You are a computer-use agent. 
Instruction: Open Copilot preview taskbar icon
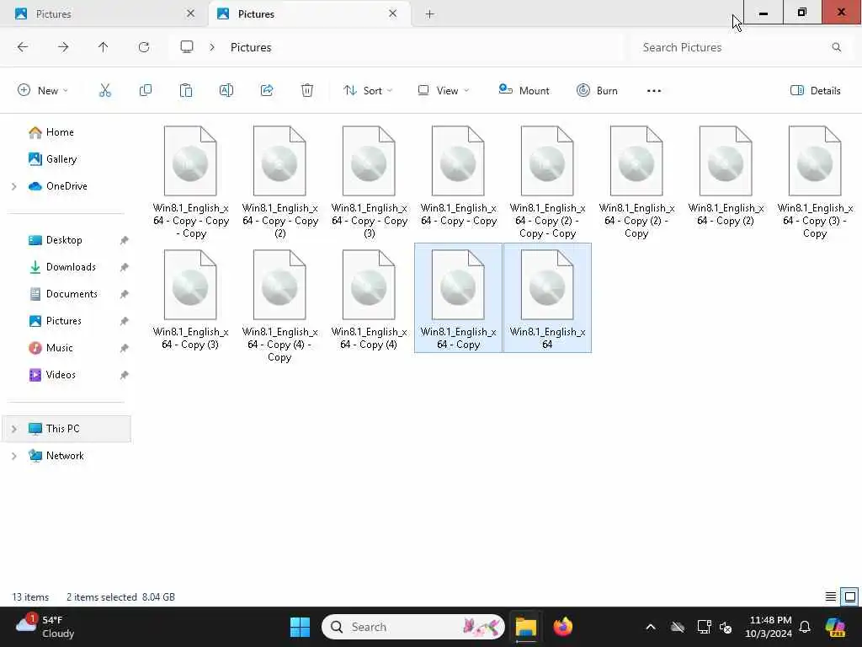pyautogui.click(x=835, y=627)
